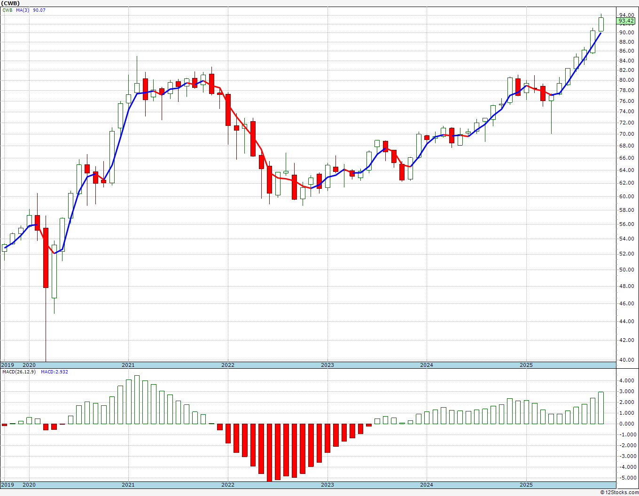The height and width of the screenshot is (496, 639).
Task: Click 2023 on the MACD panel time axis
Action: 327,485
